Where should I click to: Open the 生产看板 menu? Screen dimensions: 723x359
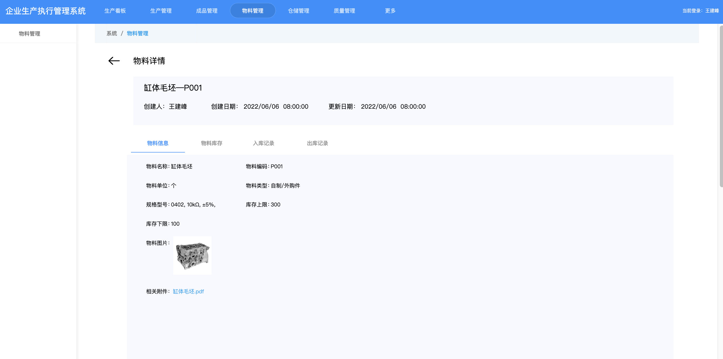coord(115,11)
